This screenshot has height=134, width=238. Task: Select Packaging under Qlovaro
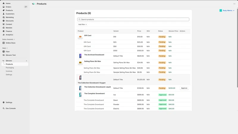(x=10, y=68)
